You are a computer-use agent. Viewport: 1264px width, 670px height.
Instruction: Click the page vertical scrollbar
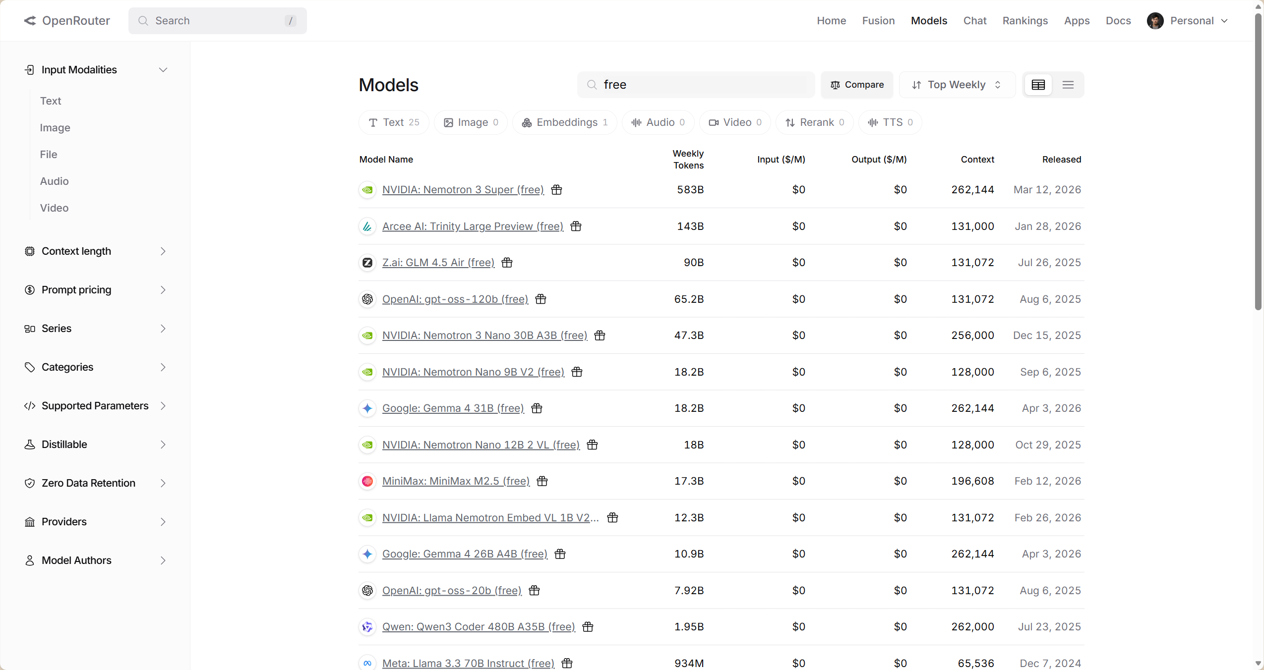[x=1258, y=161]
